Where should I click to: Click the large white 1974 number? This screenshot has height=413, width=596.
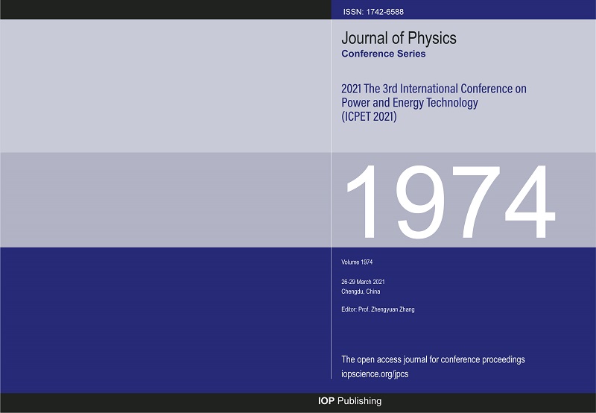(x=451, y=201)
